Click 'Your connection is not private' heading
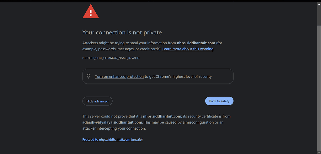Screen dimensions: 321x154 [x=122, y=32]
